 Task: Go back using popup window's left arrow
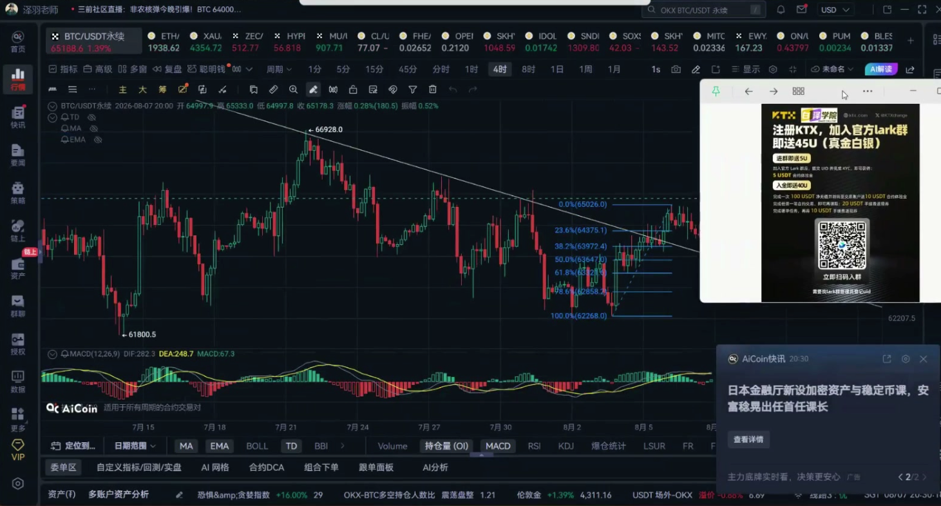[748, 92]
